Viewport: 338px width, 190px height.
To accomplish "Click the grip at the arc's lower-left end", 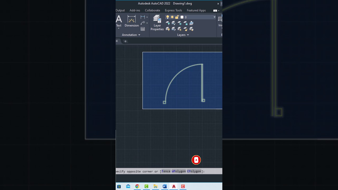I will click(165, 102).
